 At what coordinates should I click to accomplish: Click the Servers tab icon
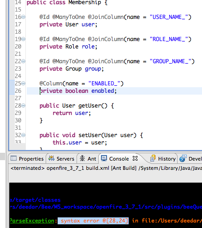51,158
